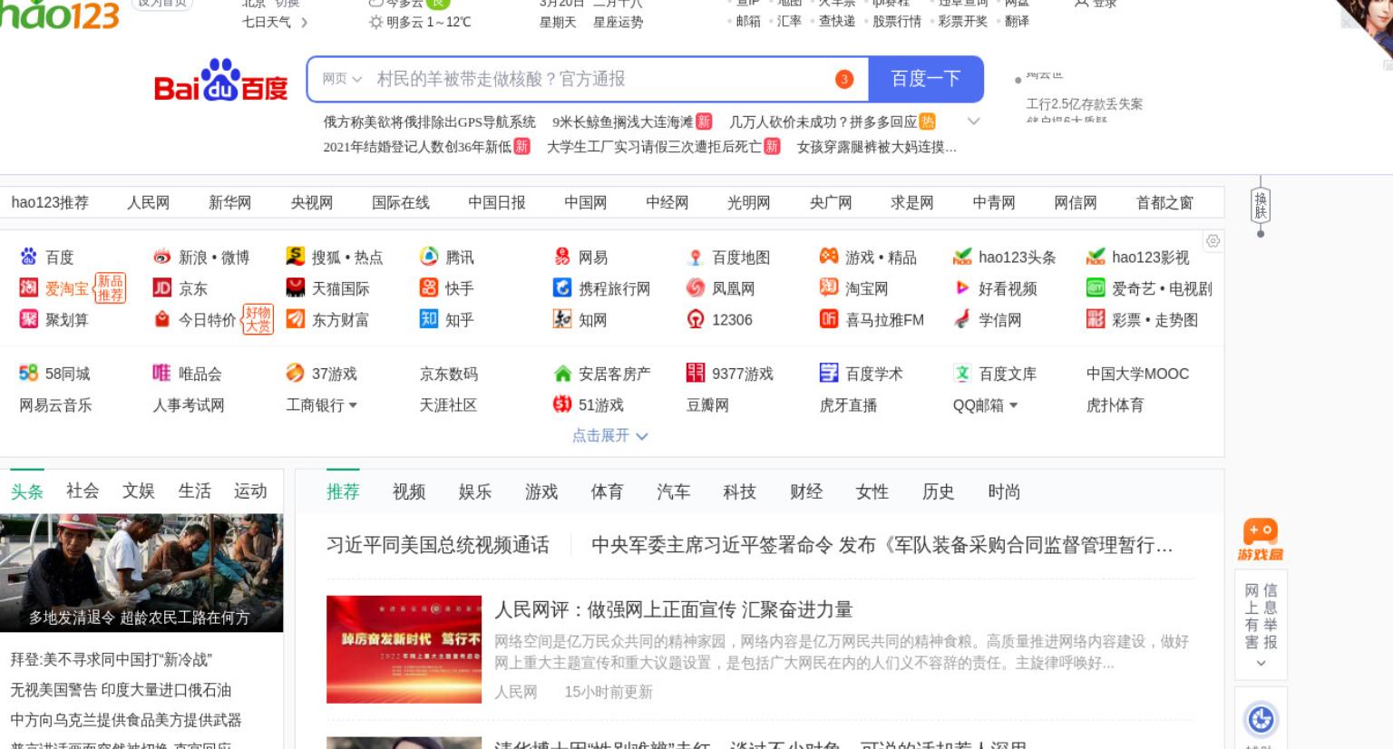
Task: Click the Baidu logo
Action: tap(220, 82)
